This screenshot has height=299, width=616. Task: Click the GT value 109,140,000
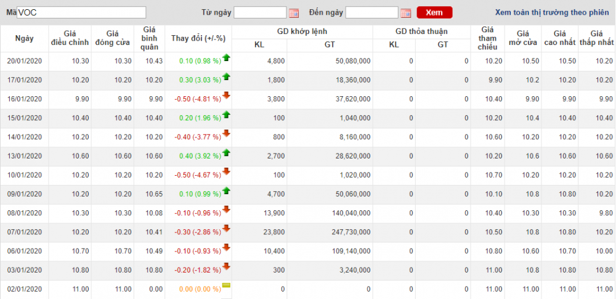click(351, 251)
